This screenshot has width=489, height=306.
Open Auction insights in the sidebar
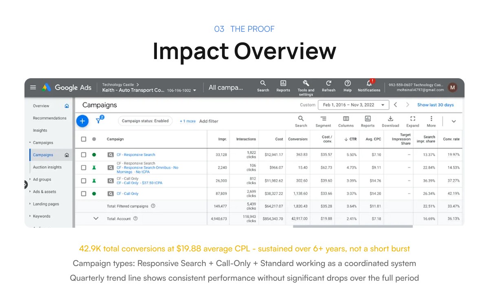pyautogui.click(x=47, y=167)
